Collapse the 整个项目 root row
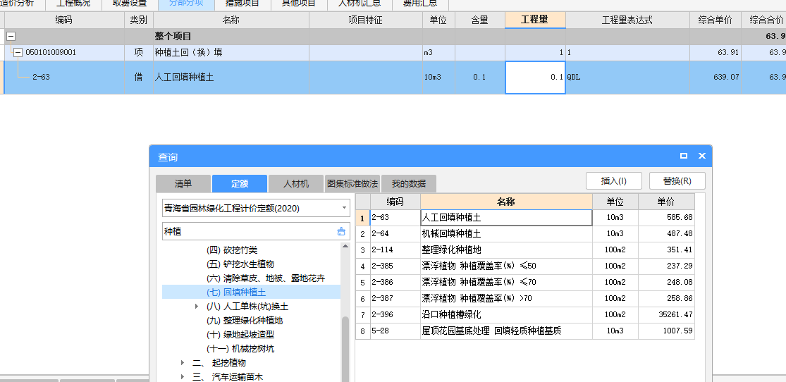Viewport: 786px width, 382px height. (x=11, y=37)
